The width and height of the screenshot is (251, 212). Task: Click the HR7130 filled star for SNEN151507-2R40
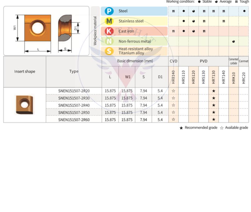pyautogui.click(x=214, y=105)
